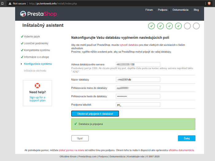Viewport: 215px width, 161px height.
Task: Open the Fórum header menu item
Action: [149, 10]
